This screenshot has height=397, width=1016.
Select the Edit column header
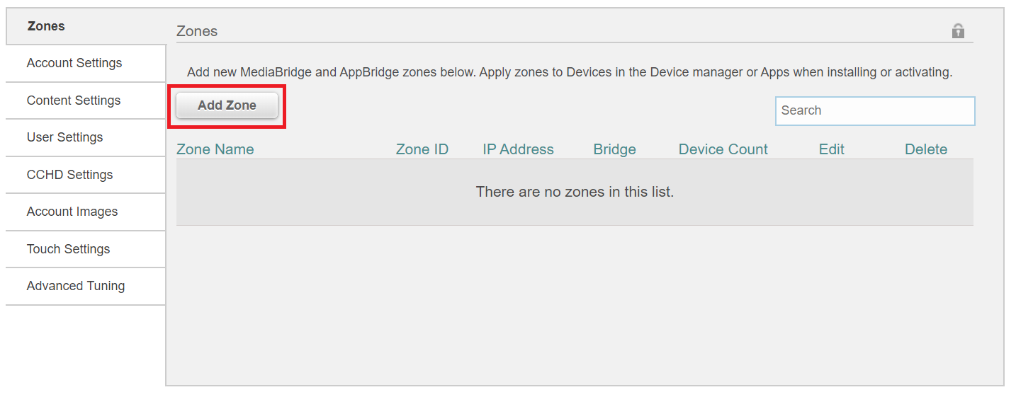[x=831, y=149]
